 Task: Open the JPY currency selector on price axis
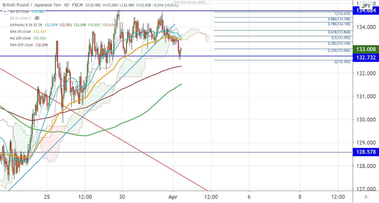pos(366,6)
